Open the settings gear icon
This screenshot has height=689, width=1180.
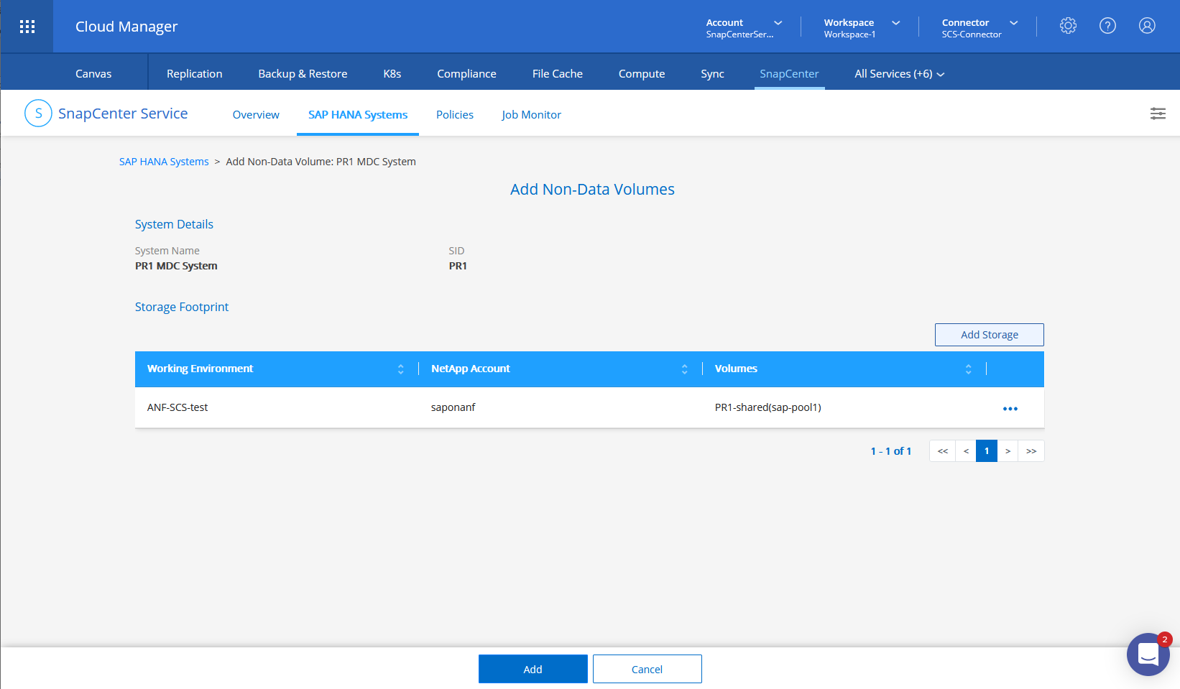(x=1069, y=26)
